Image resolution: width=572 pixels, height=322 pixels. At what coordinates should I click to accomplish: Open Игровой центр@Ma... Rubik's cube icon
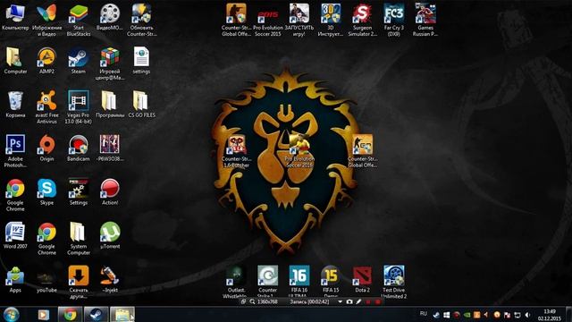click(110, 64)
